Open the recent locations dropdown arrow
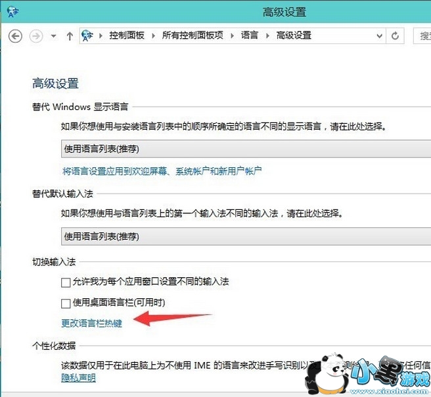431x397 pixels. coord(54,36)
